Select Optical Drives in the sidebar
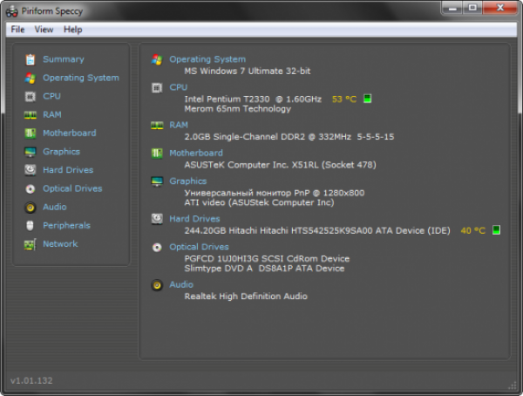 pos(72,188)
